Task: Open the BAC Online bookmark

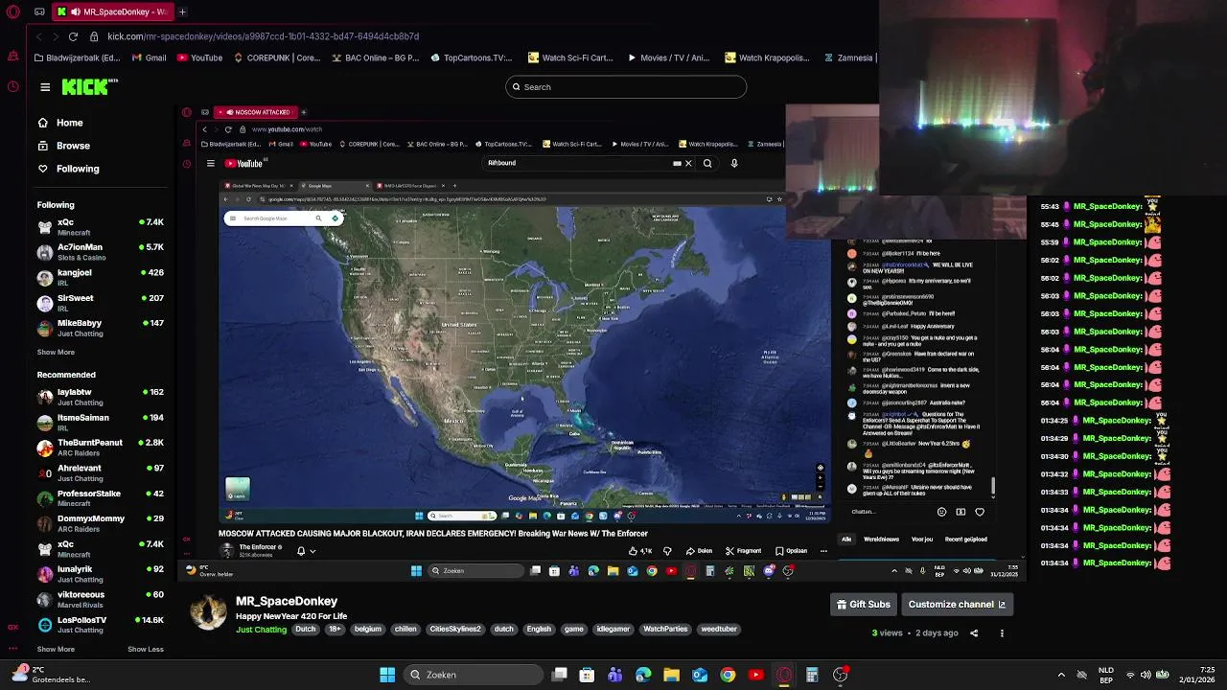Action: pyautogui.click(x=375, y=57)
